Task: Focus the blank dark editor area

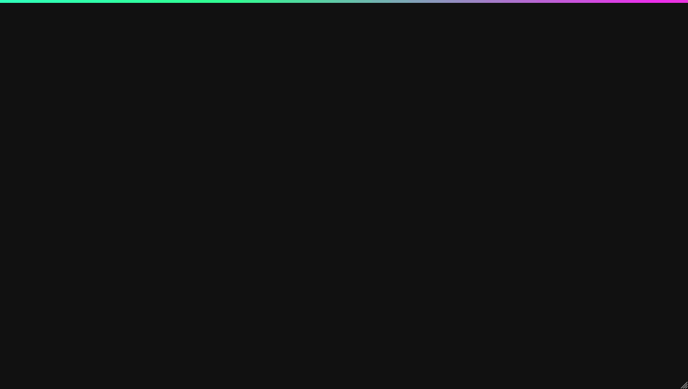Action: (344, 196)
